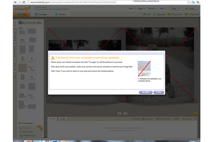
Task: Click the Change style icon
Action: tap(193, 14)
